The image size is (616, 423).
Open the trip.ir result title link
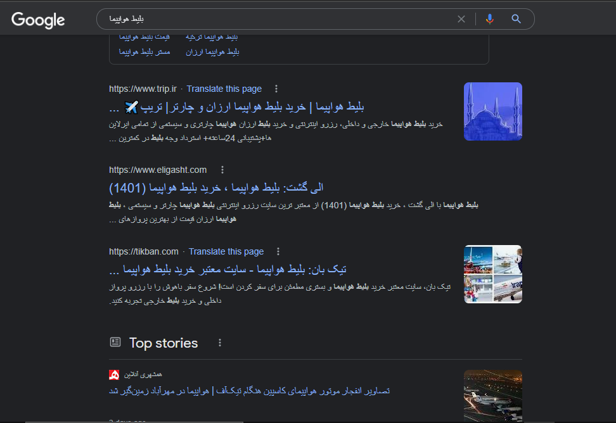[x=236, y=107]
